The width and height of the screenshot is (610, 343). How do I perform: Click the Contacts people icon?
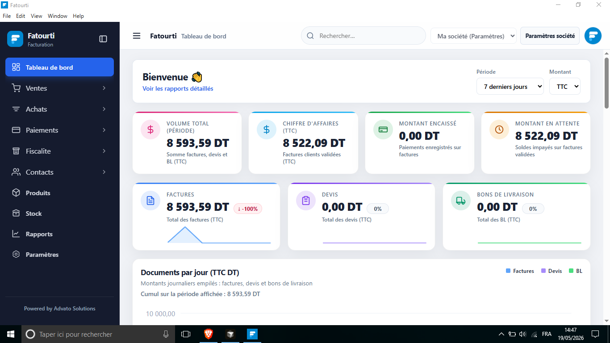click(x=16, y=172)
